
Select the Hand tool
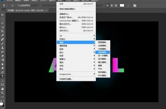pyautogui.click(x=2, y=89)
